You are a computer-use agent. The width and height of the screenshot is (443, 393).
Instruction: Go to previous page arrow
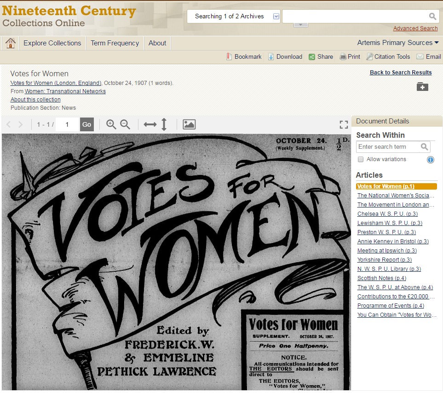click(x=9, y=124)
